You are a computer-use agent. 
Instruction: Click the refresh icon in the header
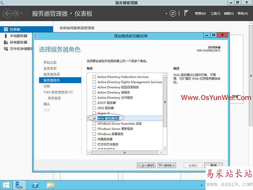[x=173, y=13]
